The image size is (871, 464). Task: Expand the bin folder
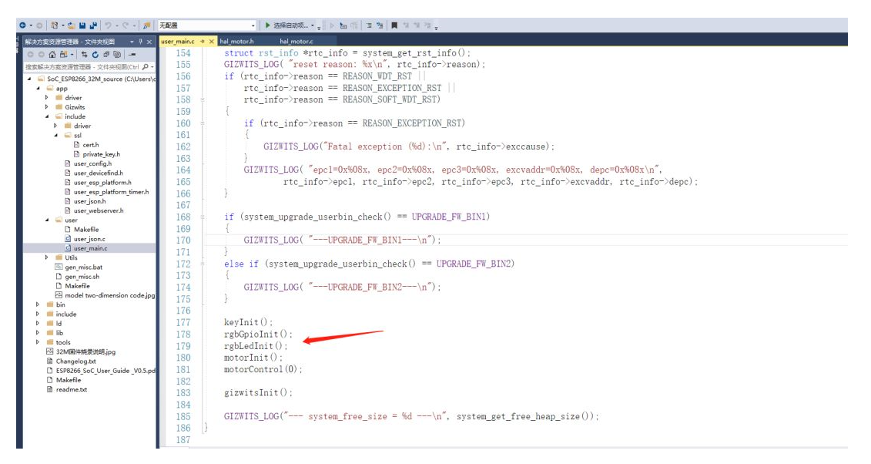coord(38,304)
